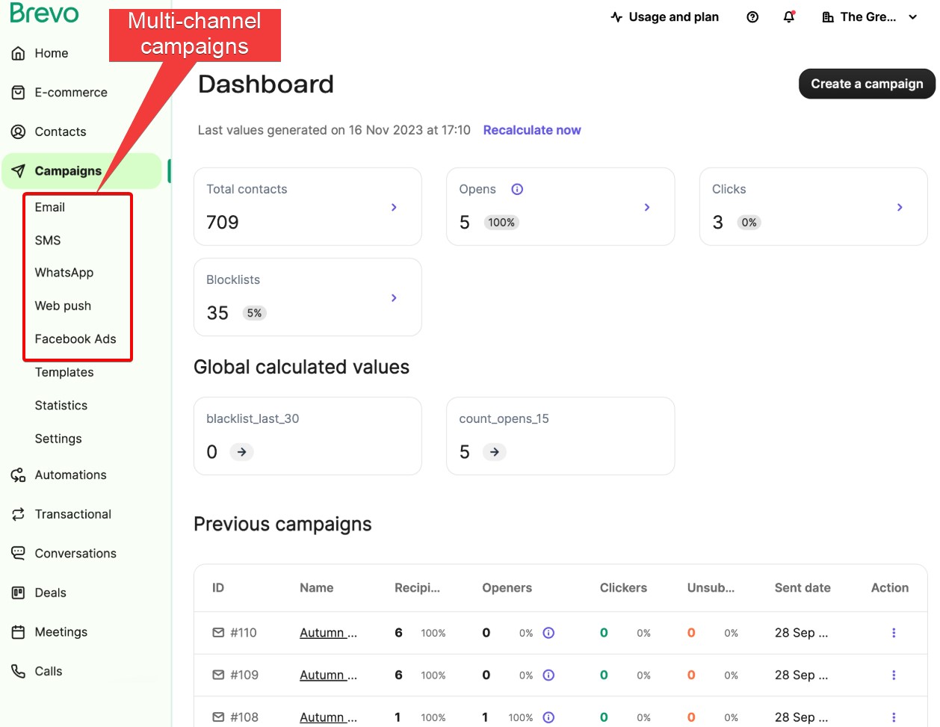Expand the Blocklists card chevron
This screenshot has height=727, width=940.
[x=394, y=298]
